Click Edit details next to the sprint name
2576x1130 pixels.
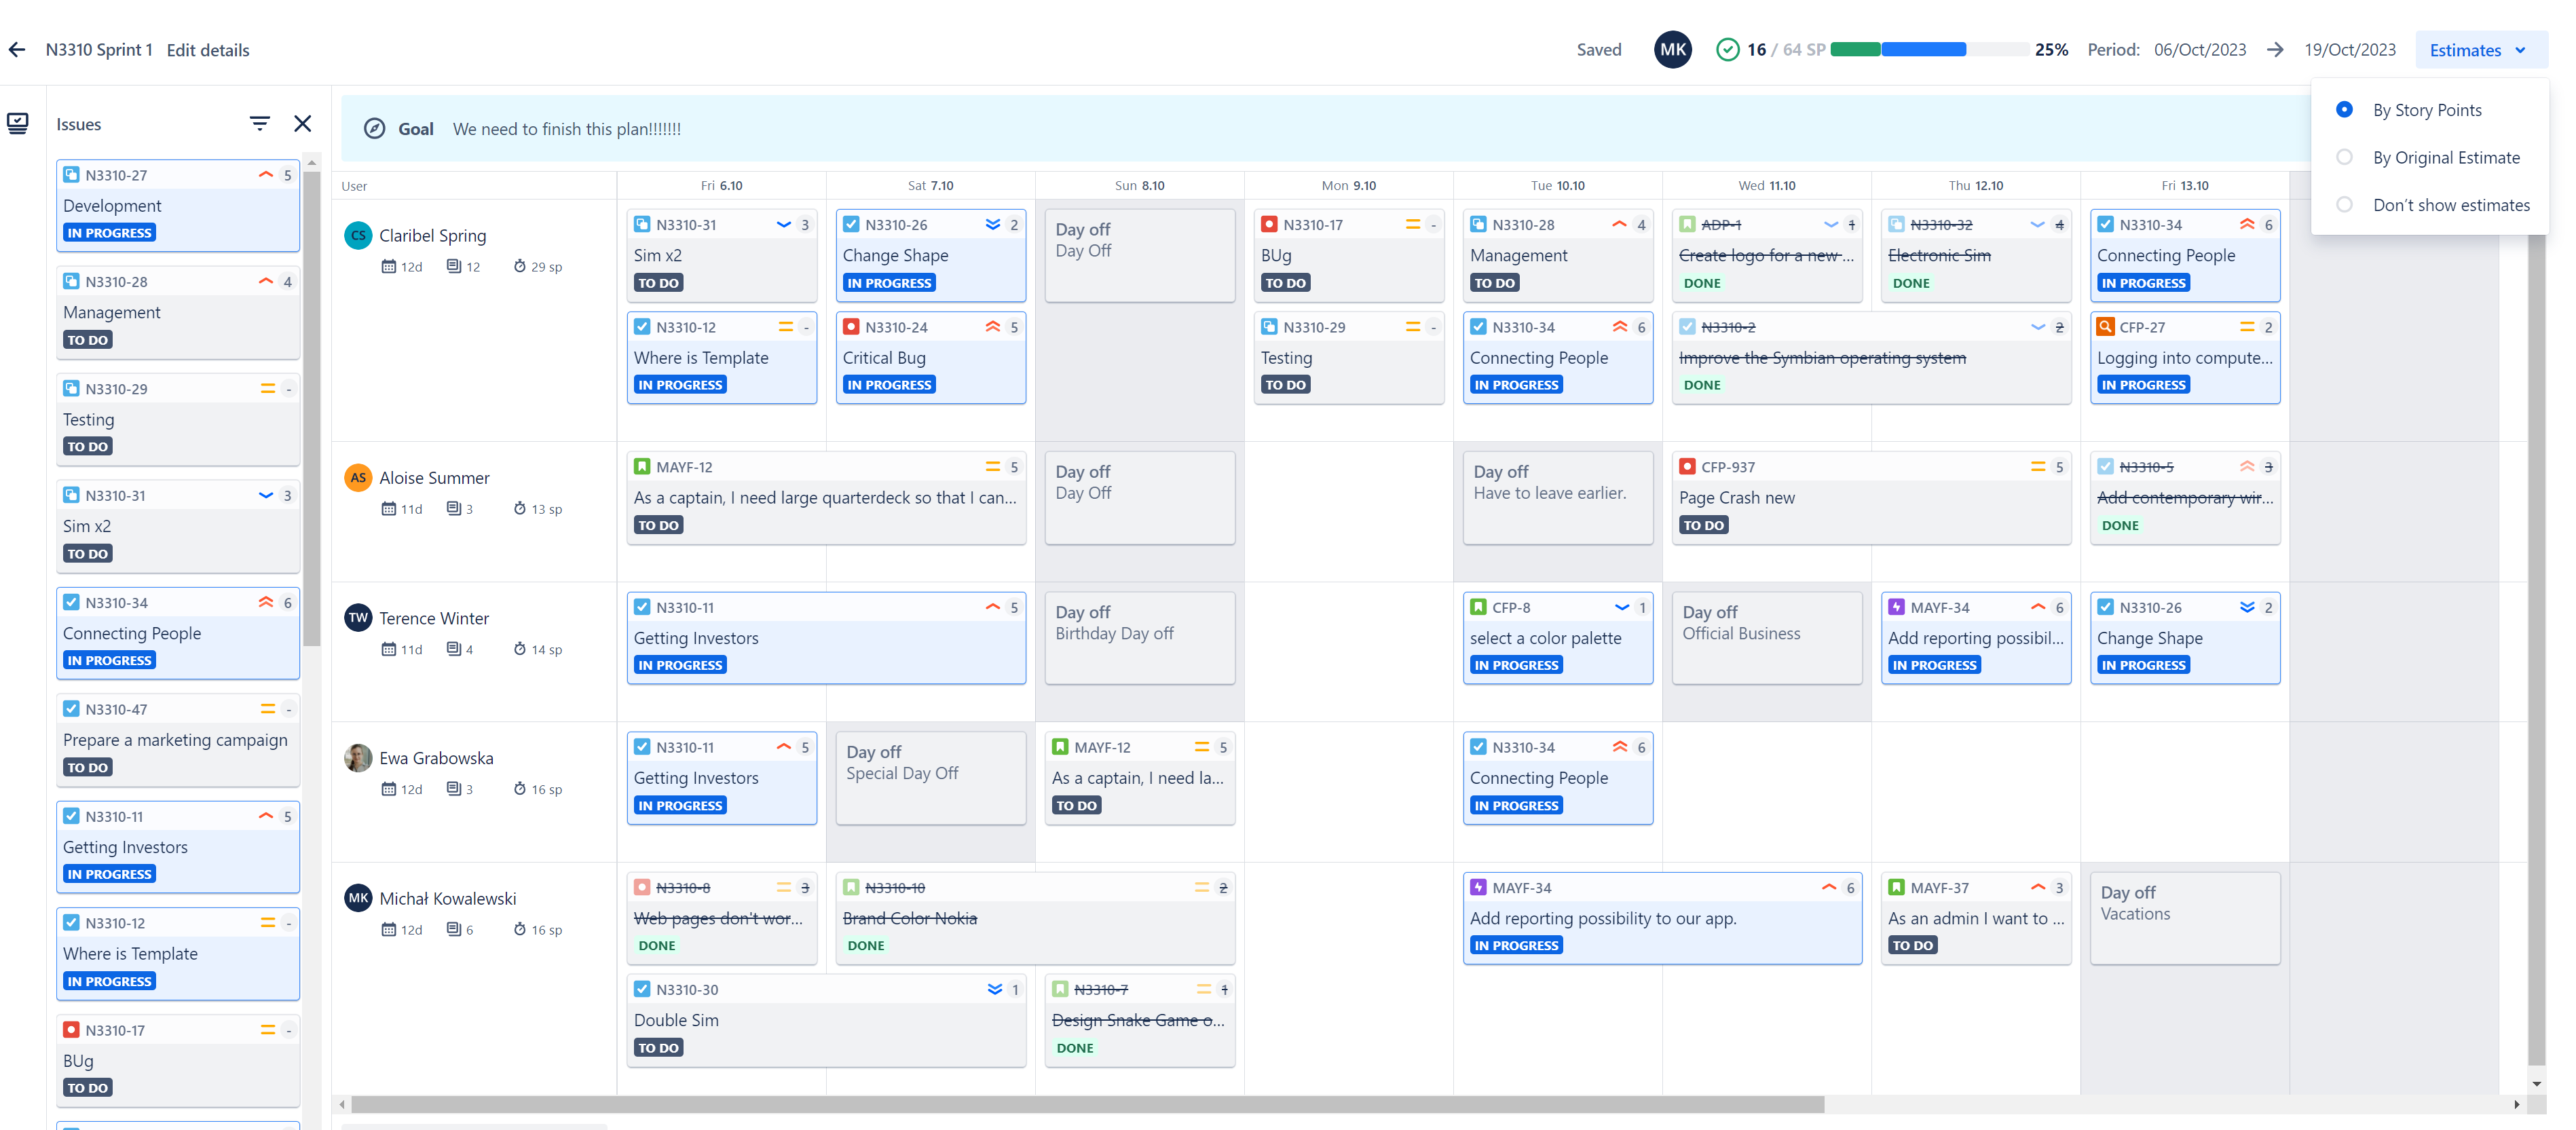207,49
